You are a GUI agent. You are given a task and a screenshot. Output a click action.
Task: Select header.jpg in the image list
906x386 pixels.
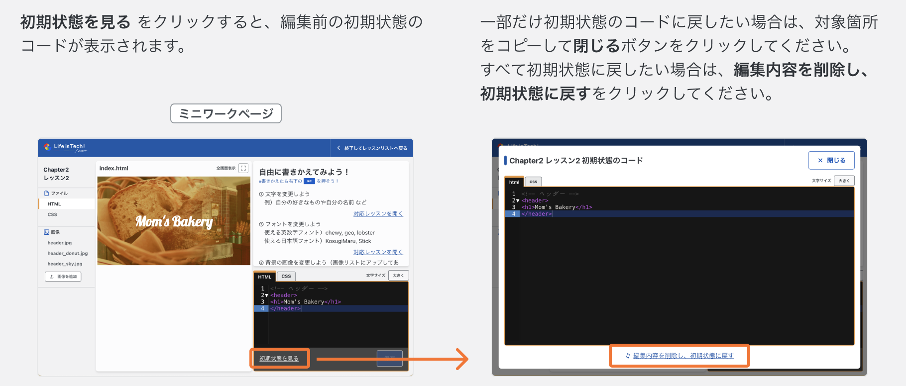pos(60,243)
